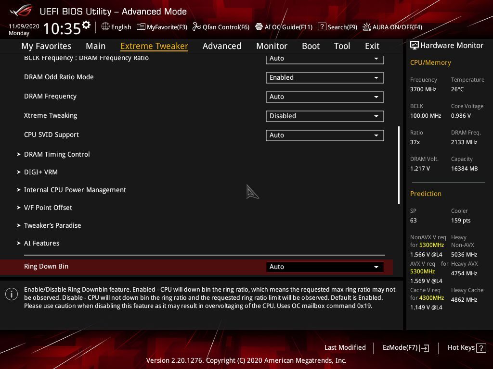Click the Search question-mark icon
Viewport: 493px width, 369px height.
[x=322, y=27]
